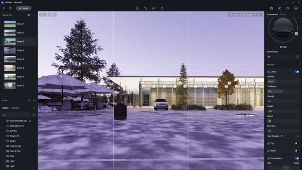Screen dimensions: 302x170
Task: Click second viewport overlay icon
Action: pos(50,15)
